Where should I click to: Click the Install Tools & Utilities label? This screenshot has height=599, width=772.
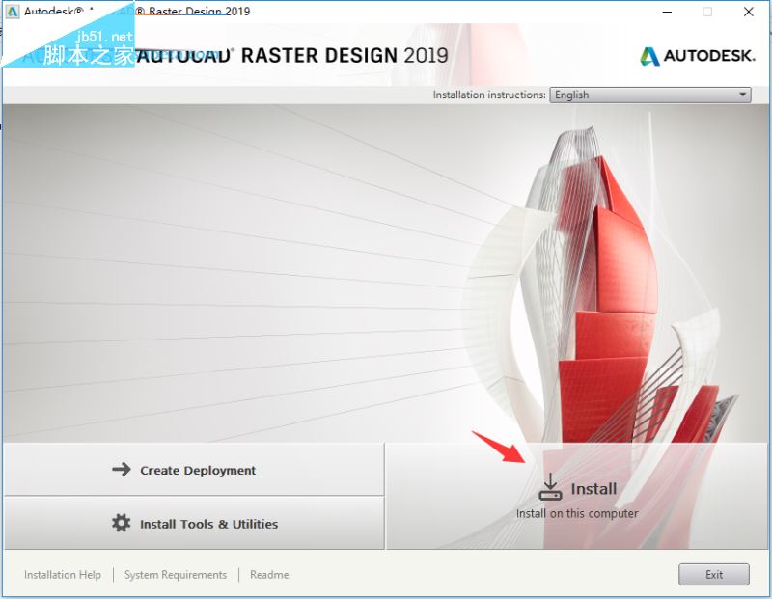(x=208, y=524)
